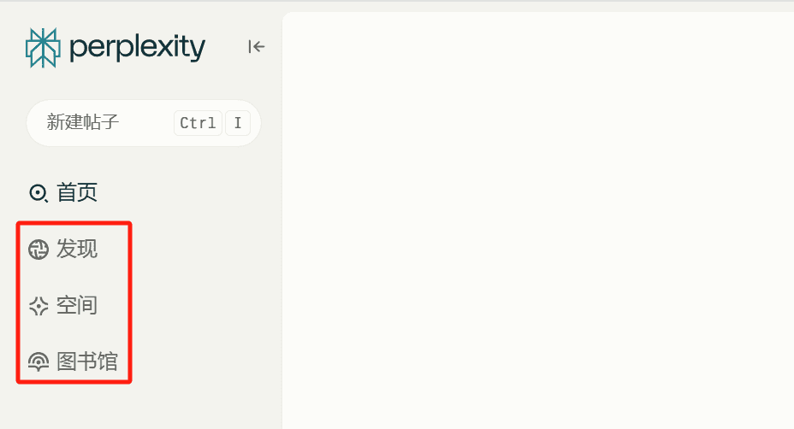The width and height of the screenshot is (794, 429).
Task: Go to the 发现 page
Action: click(77, 250)
